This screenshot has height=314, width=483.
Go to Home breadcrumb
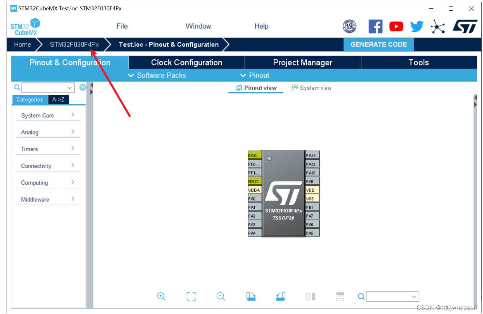22,45
